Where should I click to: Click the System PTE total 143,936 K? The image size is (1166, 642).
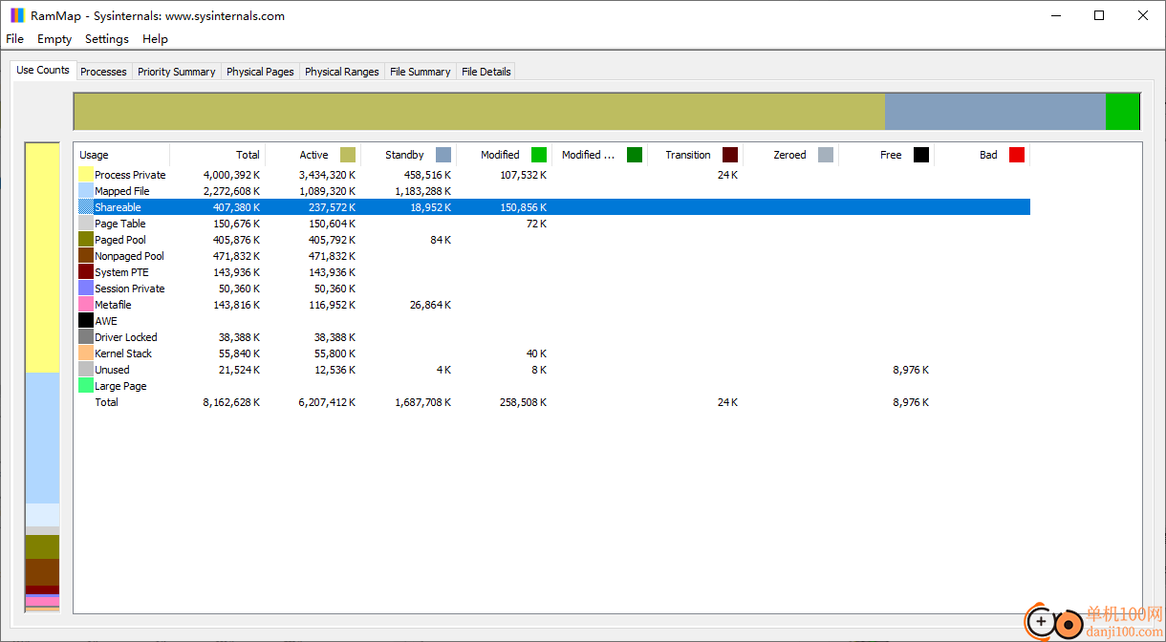pyautogui.click(x=236, y=272)
